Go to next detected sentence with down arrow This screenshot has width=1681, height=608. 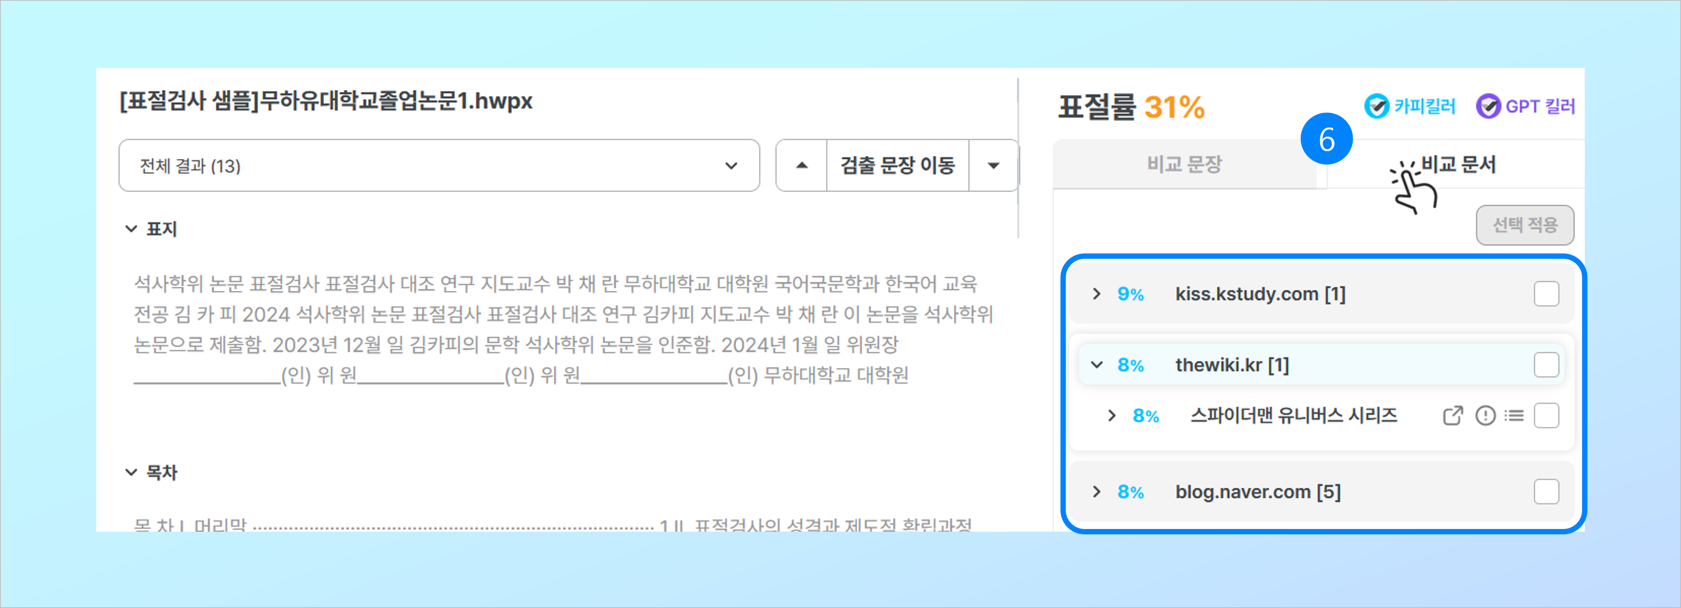(x=993, y=166)
